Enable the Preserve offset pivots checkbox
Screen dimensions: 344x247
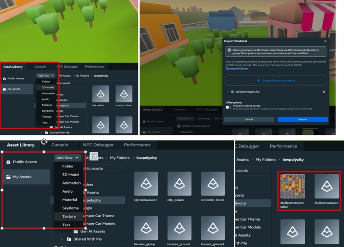(228, 107)
